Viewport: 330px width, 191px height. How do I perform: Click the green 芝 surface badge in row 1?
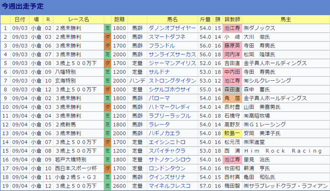(107, 28)
